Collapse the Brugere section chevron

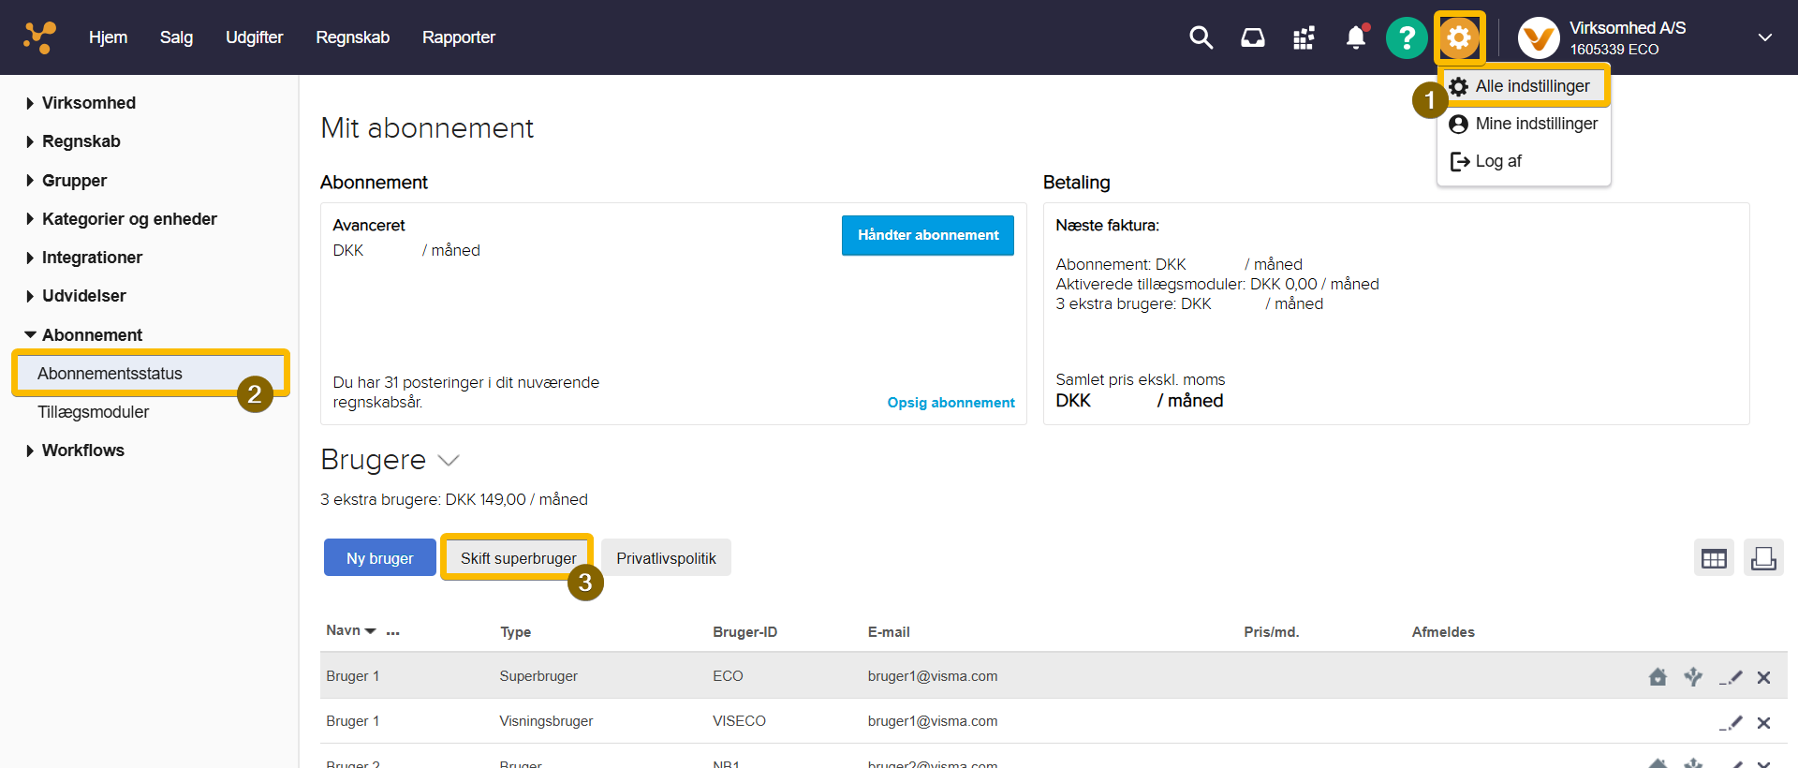[x=449, y=460]
